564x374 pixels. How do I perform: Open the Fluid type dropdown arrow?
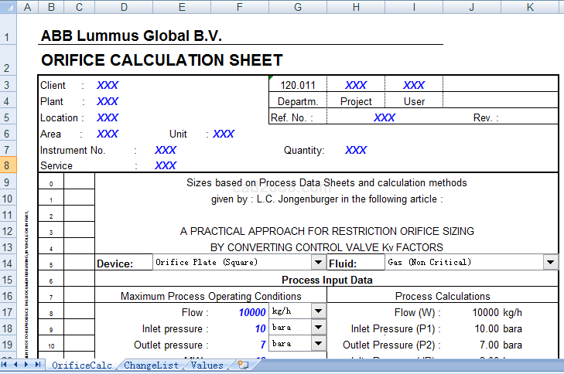(x=550, y=263)
